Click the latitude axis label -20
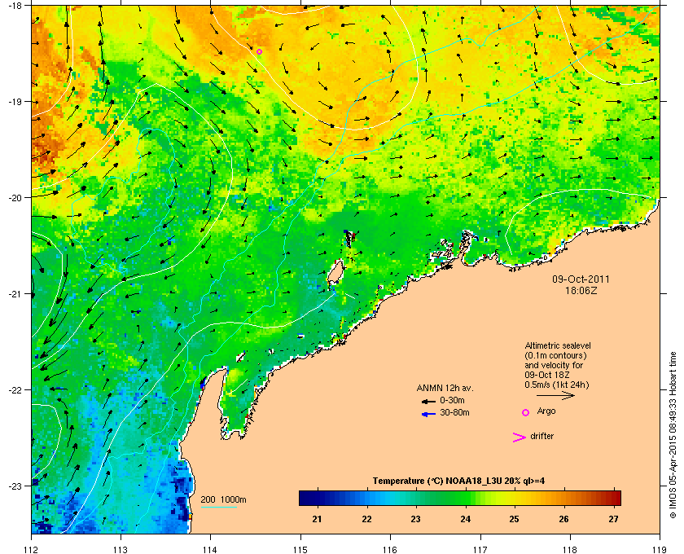The width and height of the screenshot is (684, 554). tap(14, 197)
